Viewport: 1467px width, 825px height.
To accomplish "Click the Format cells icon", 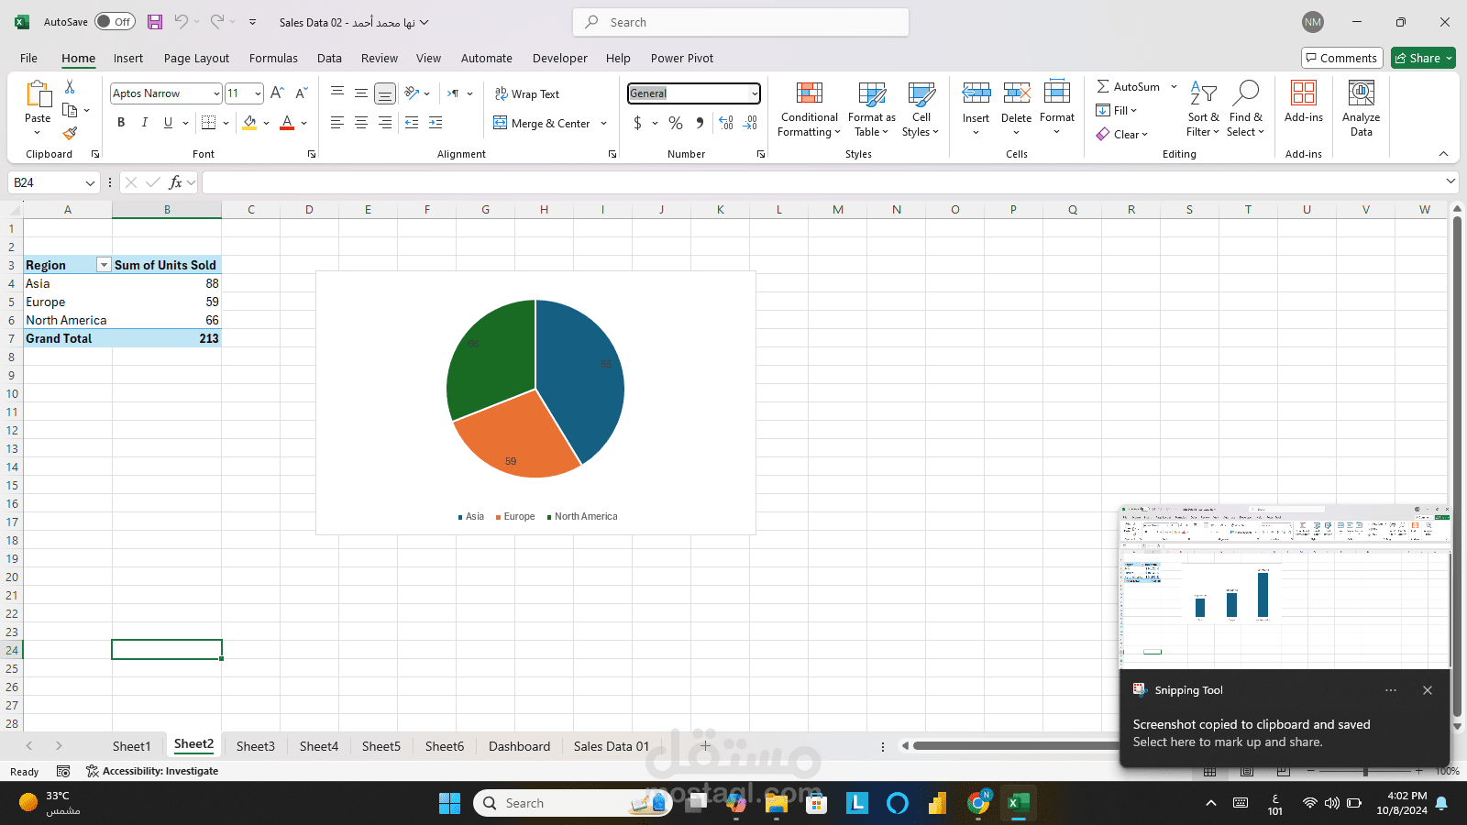I will pyautogui.click(x=1057, y=93).
